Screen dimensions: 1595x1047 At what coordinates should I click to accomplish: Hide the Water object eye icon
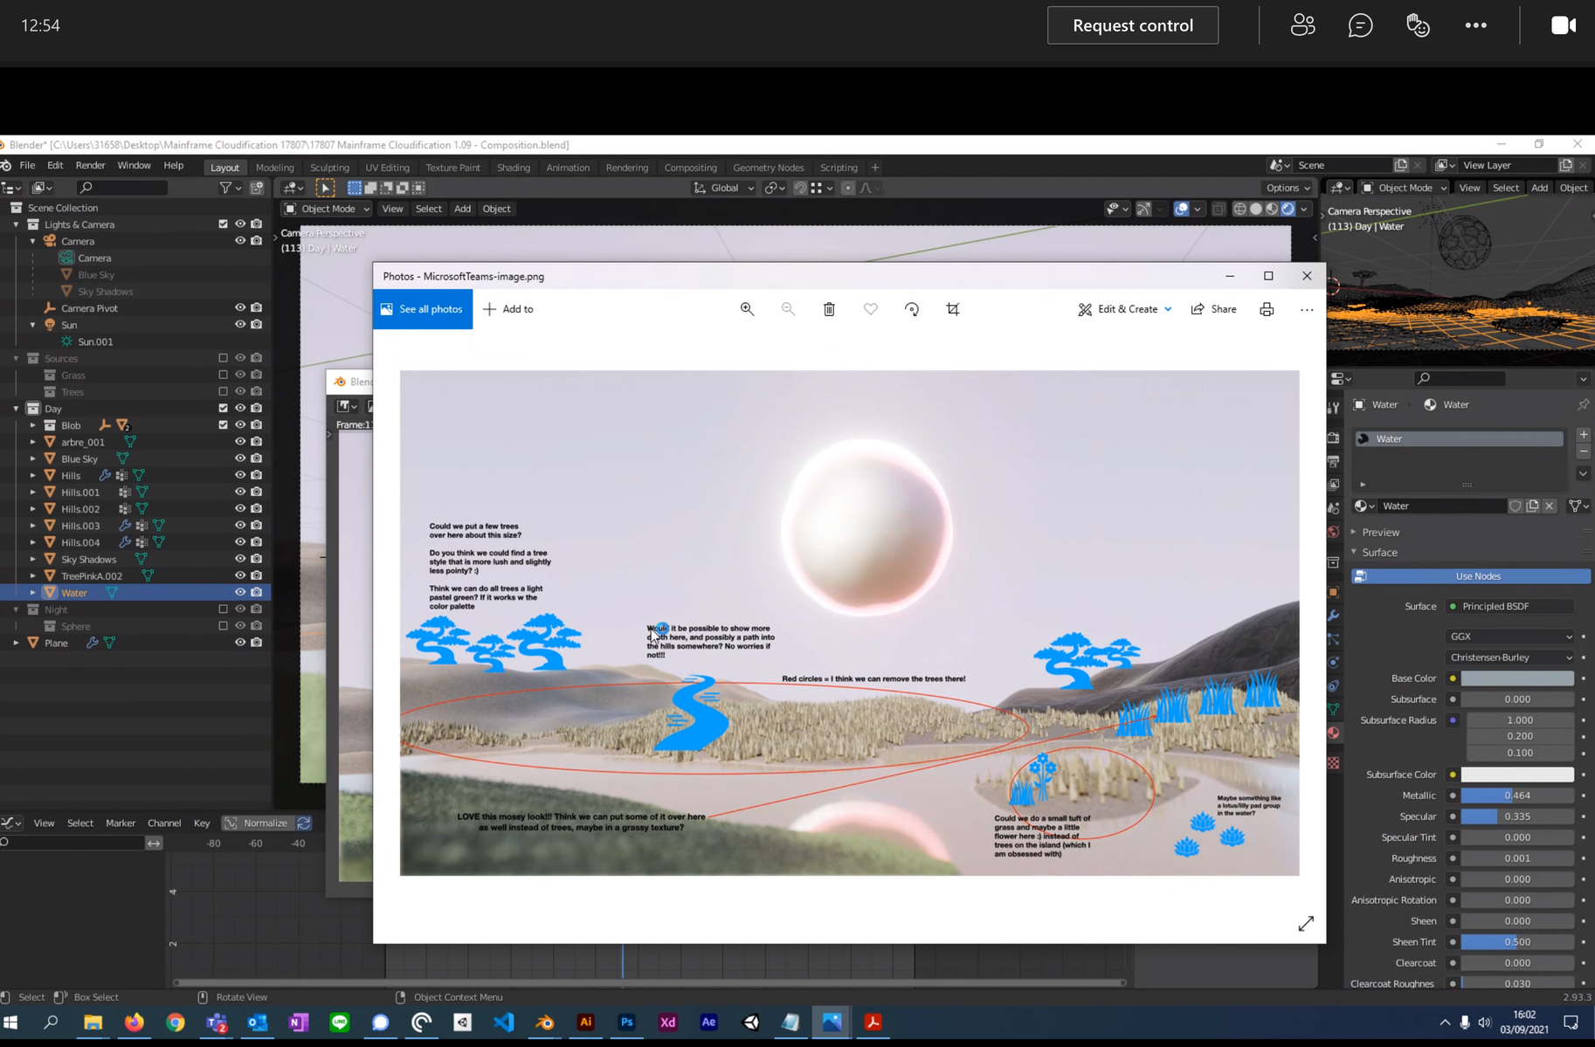(x=240, y=592)
